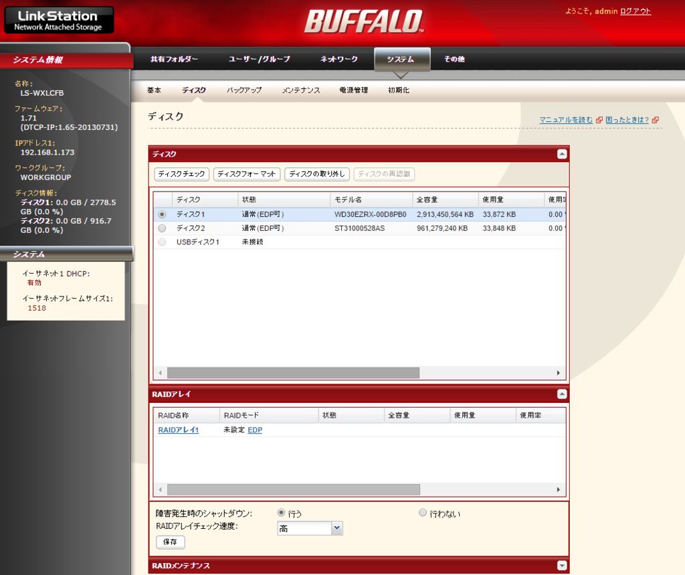The image size is (685, 575).
Task: Open マニュアルを読む link
Action: (566, 120)
